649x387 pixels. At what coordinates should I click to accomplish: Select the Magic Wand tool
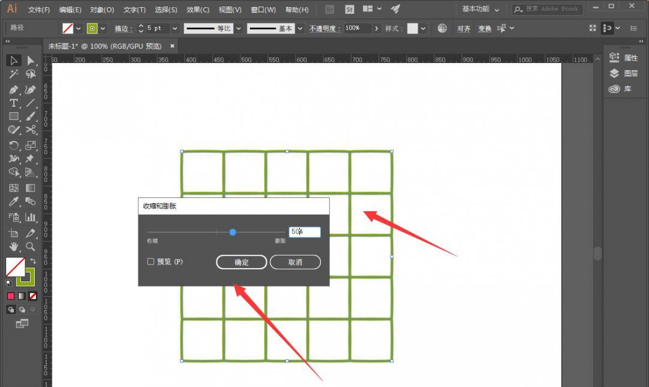pos(14,74)
